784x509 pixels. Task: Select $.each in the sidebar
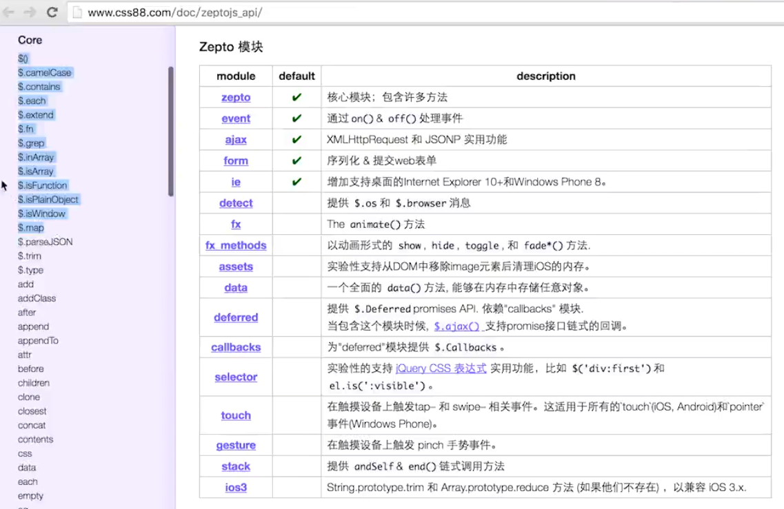click(x=32, y=101)
